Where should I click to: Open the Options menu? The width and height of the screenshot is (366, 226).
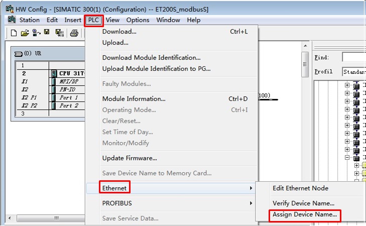[138, 20]
